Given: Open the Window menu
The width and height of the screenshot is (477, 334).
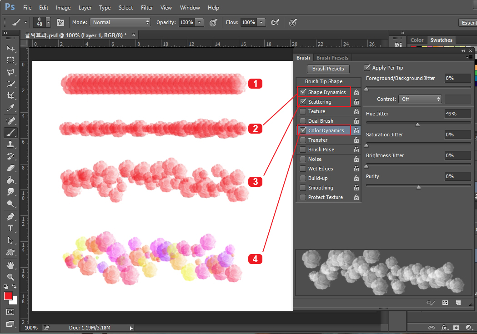Looking at the screenshot, I should [x=190, y=8].
